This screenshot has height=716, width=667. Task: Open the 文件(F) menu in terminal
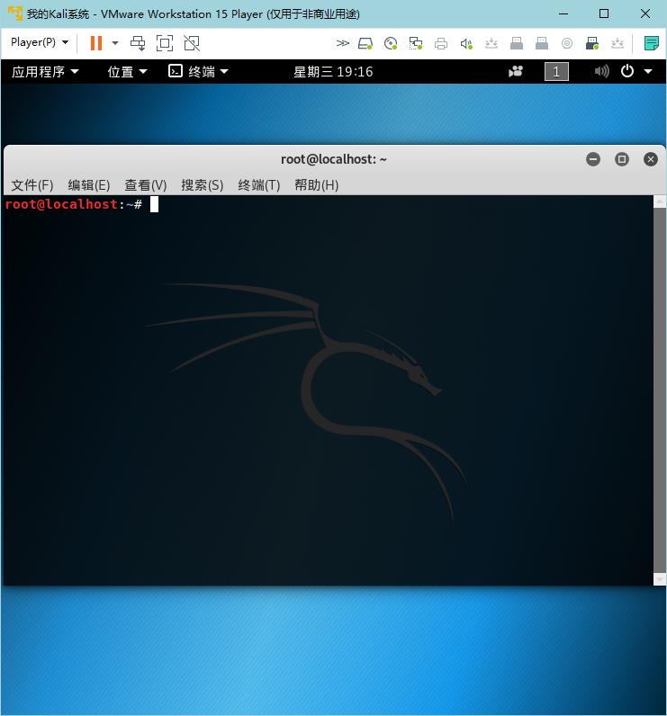point(32,185)
